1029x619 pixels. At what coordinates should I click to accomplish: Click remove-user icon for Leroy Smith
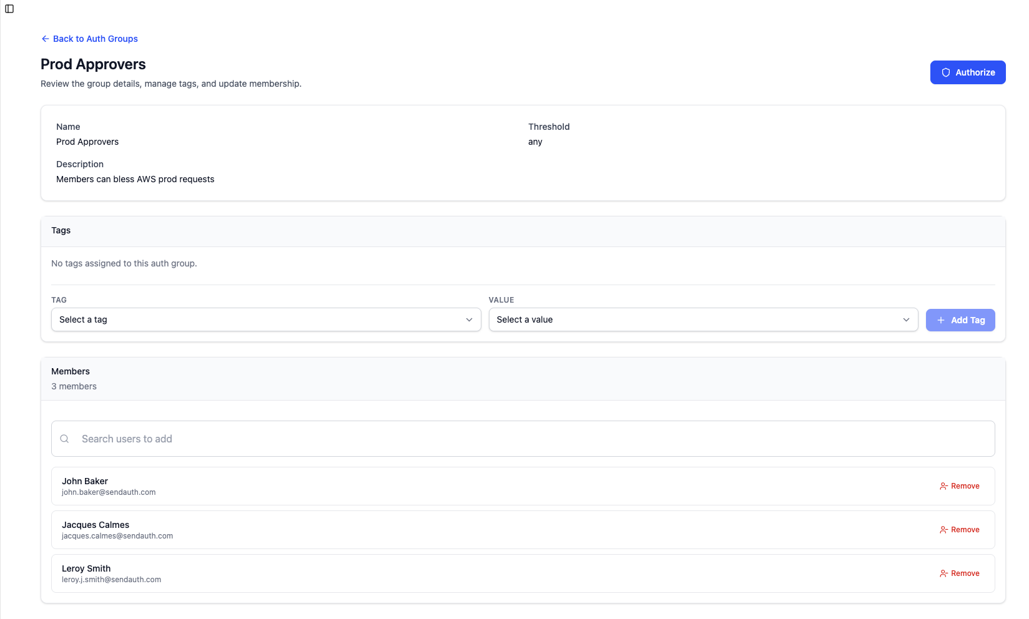943,573
